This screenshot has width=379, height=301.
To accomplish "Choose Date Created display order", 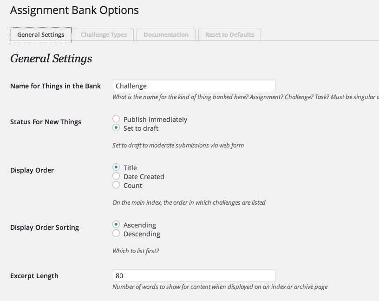I will [x=116, y=176].
